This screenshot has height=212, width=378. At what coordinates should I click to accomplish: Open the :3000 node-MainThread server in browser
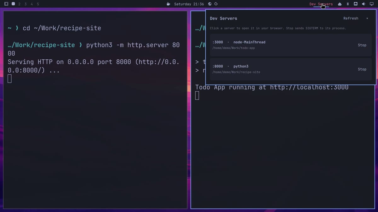(x=291, y=45)
